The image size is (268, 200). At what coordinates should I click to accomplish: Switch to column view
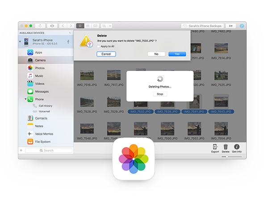click(x=95, y=26)
